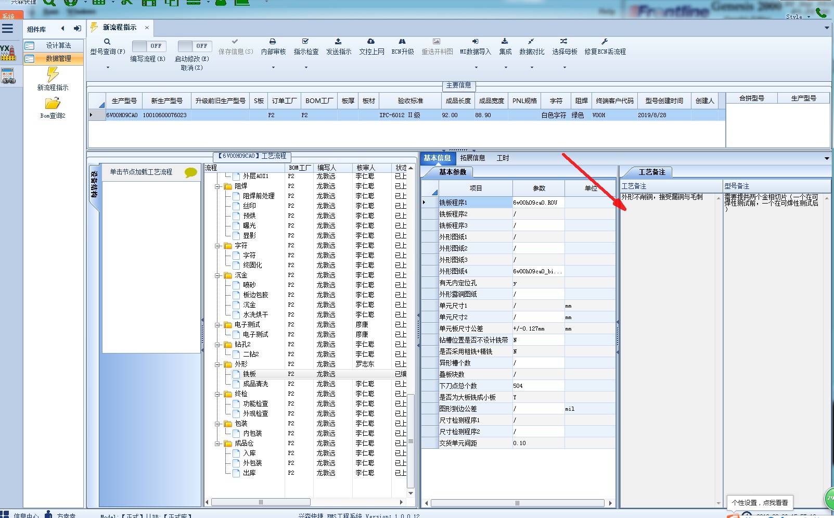Image resolution: width=834 pixels, height=518 pixels.
Task: Open 型号查询 search tool
Action: 107,42
